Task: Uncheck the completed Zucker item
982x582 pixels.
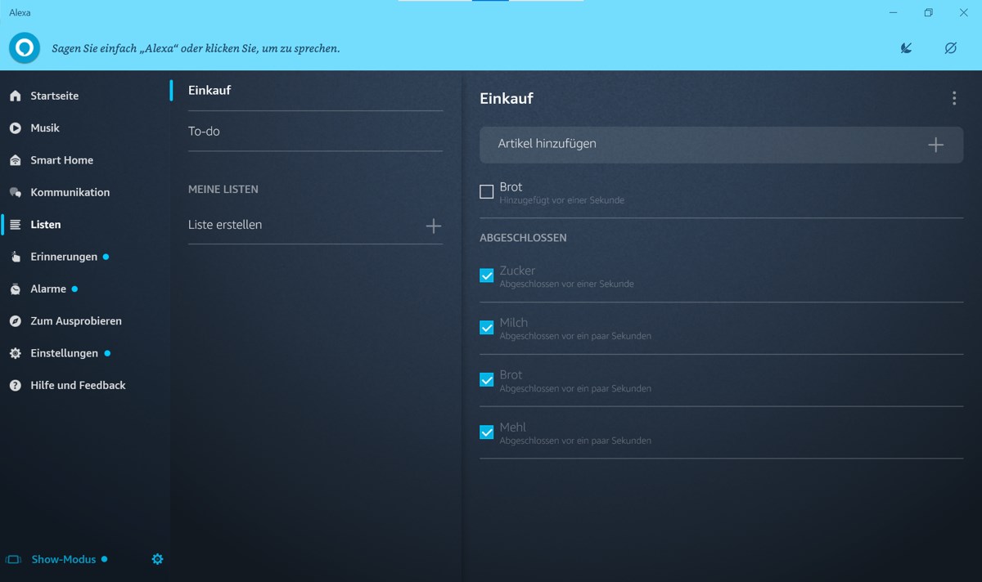Action: [x=486, y=275]
